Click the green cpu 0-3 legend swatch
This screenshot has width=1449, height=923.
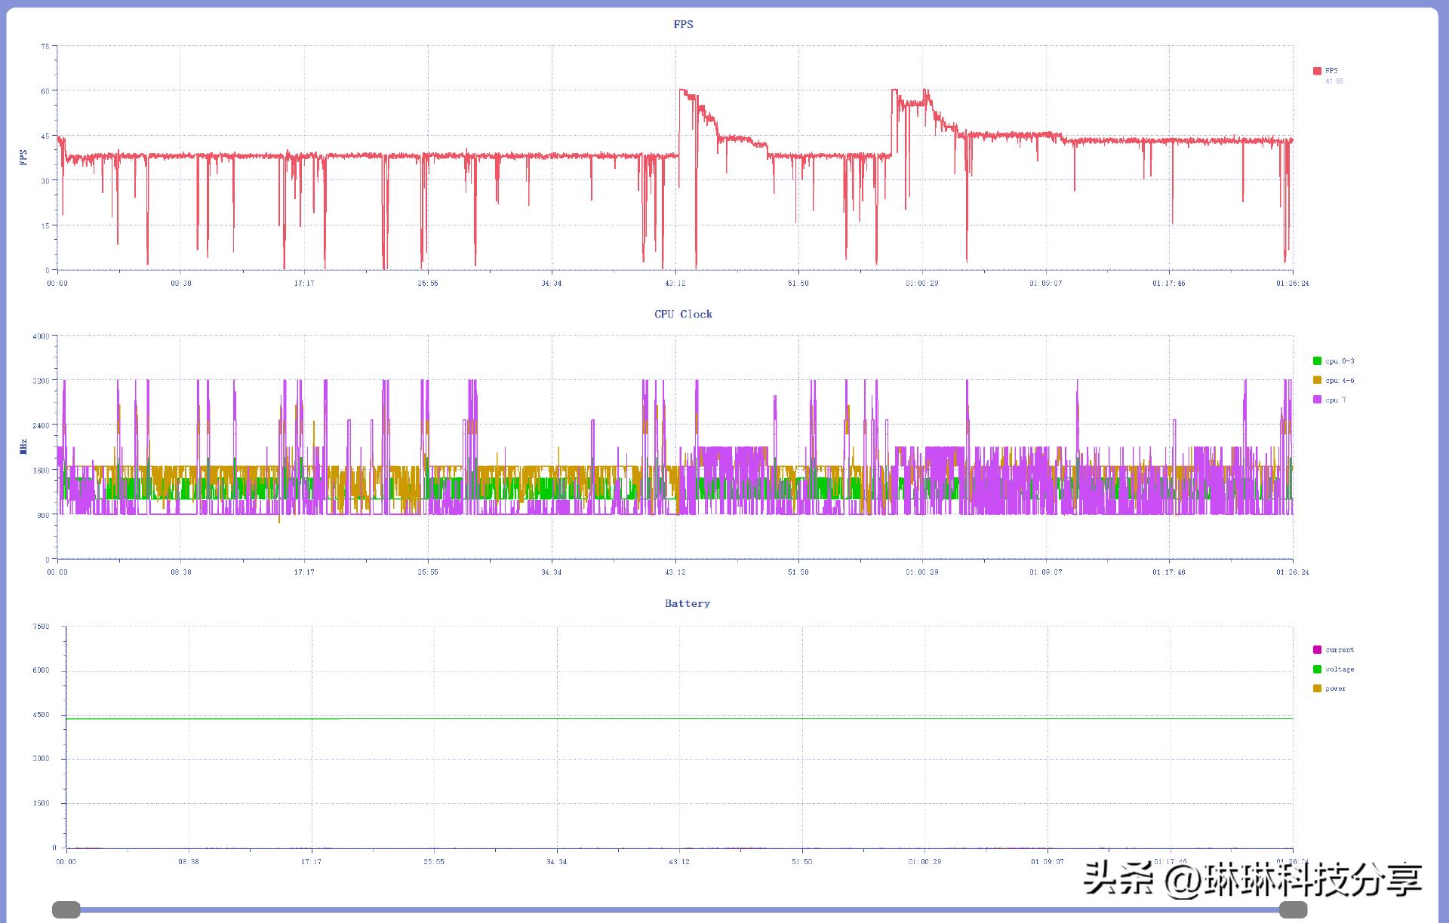pyautogui.click(x=1317, y=361)
